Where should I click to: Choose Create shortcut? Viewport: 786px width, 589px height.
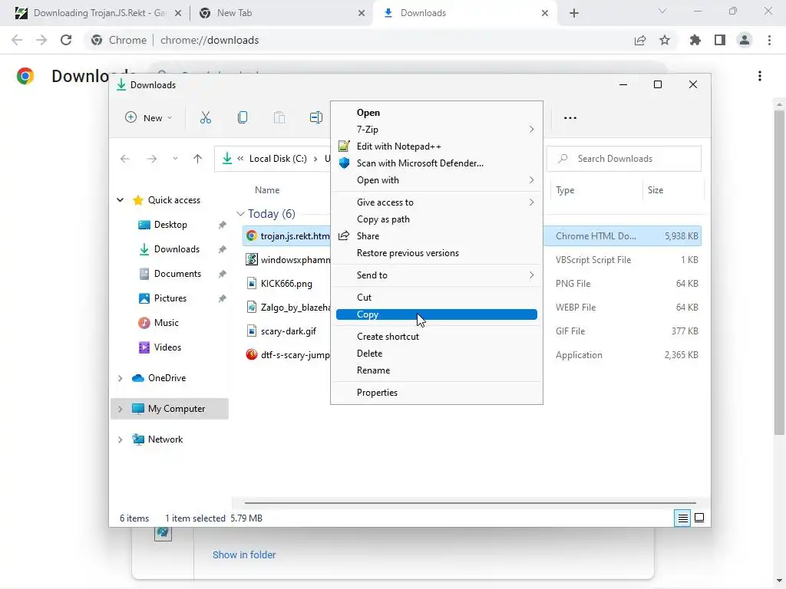tap(436, 337)
